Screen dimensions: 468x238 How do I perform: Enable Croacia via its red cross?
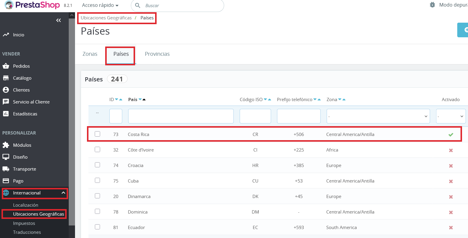pyautogui.click(x=451, y=166)
